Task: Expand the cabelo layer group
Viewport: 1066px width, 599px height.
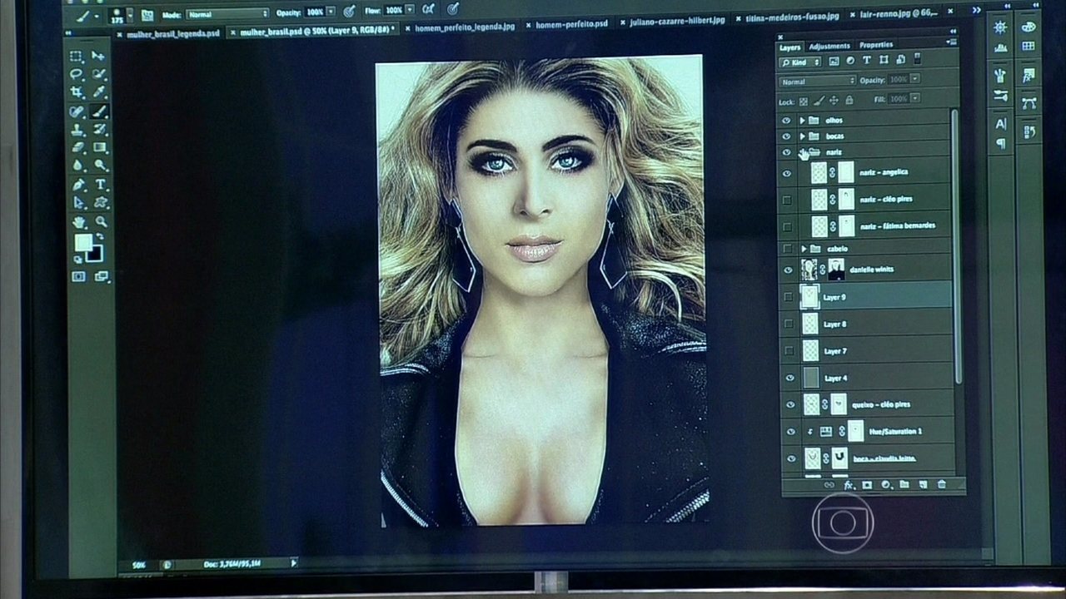Action: point(804,249)
